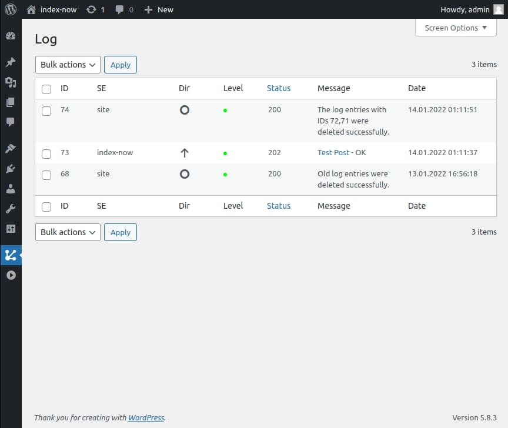Toggle the select-all checkbox in table footer
The image size is (508, 428).
pos(46,207)
